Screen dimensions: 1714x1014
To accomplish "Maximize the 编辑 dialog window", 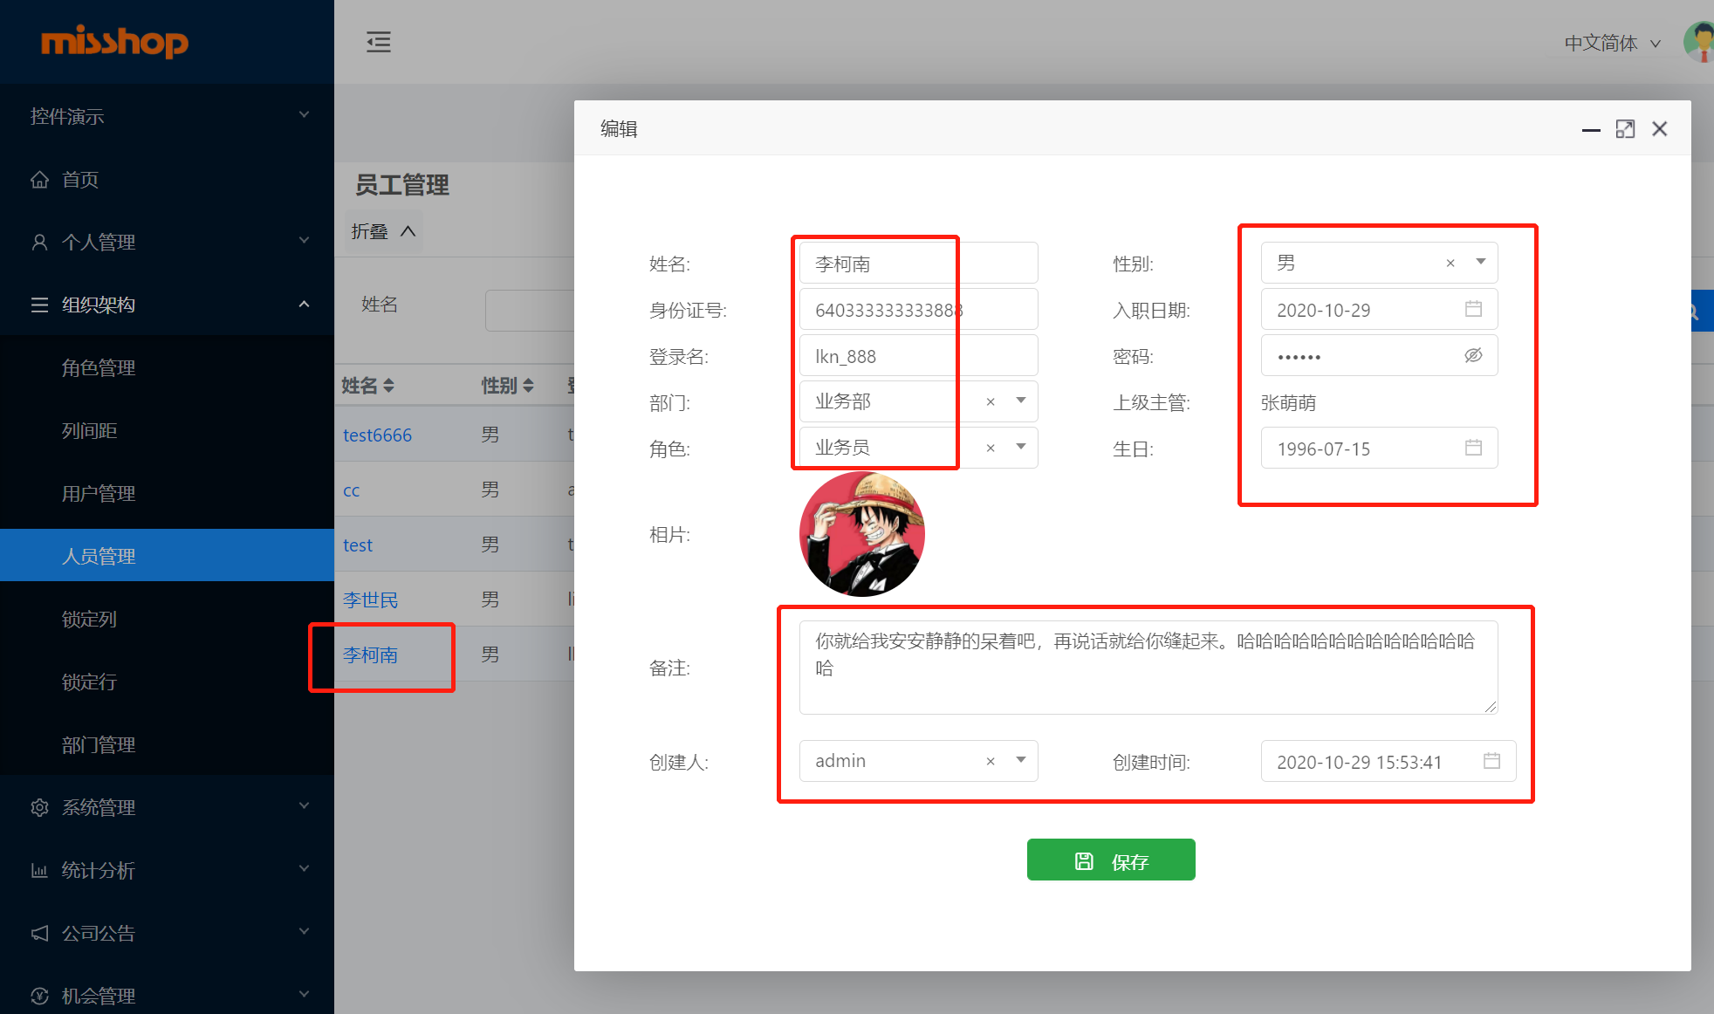I will tap(1625, 129).
